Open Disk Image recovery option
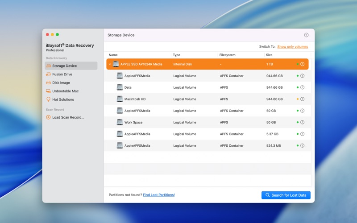 tap(61, 83)
